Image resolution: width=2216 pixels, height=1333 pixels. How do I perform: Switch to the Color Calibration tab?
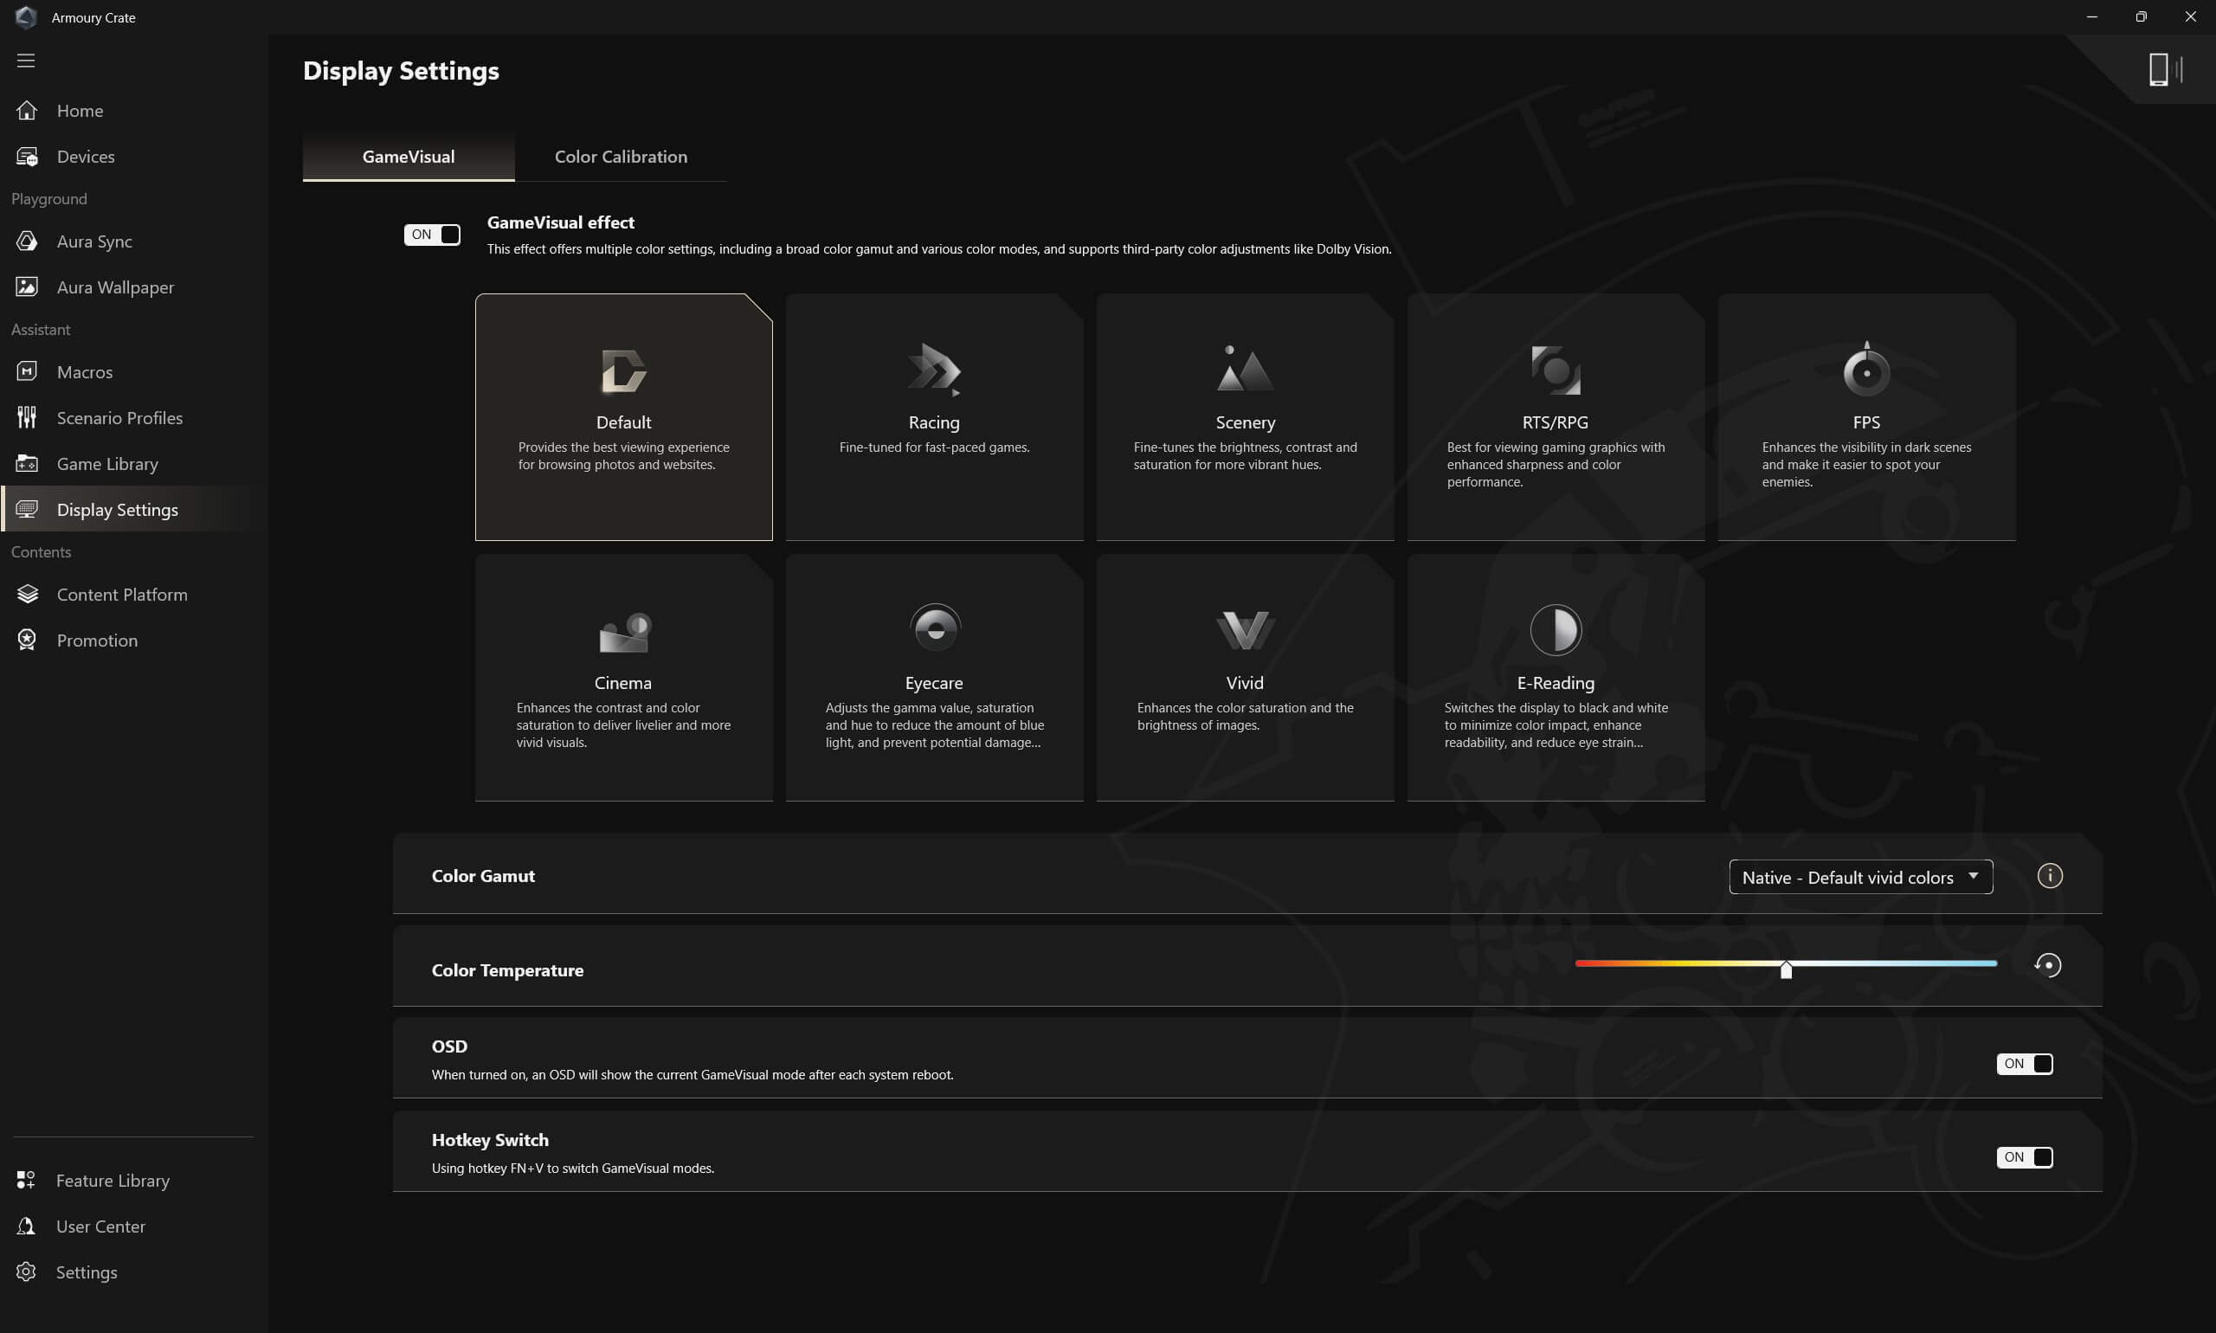(620, 157)
